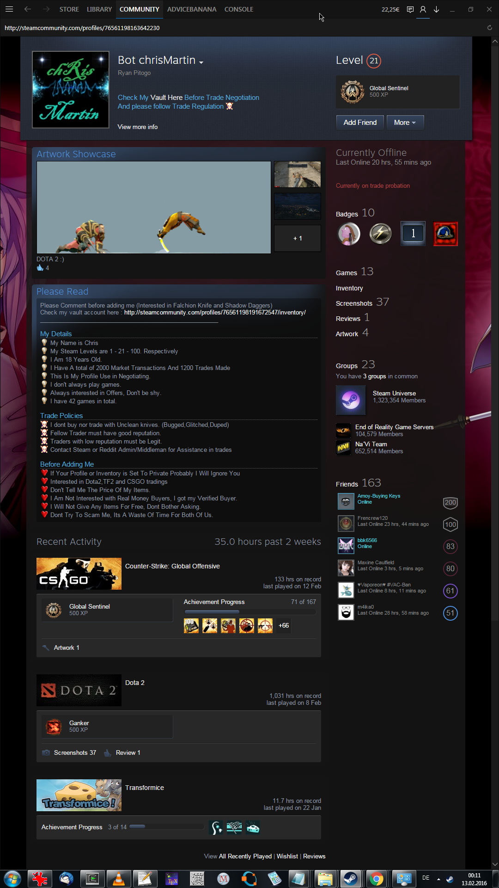
Task: Reload the page with refresh icon
Action: coord(490,28)
